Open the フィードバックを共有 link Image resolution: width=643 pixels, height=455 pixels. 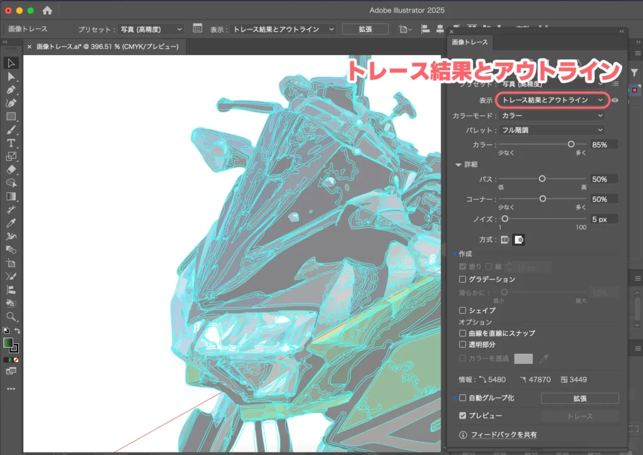coord(504,434)
